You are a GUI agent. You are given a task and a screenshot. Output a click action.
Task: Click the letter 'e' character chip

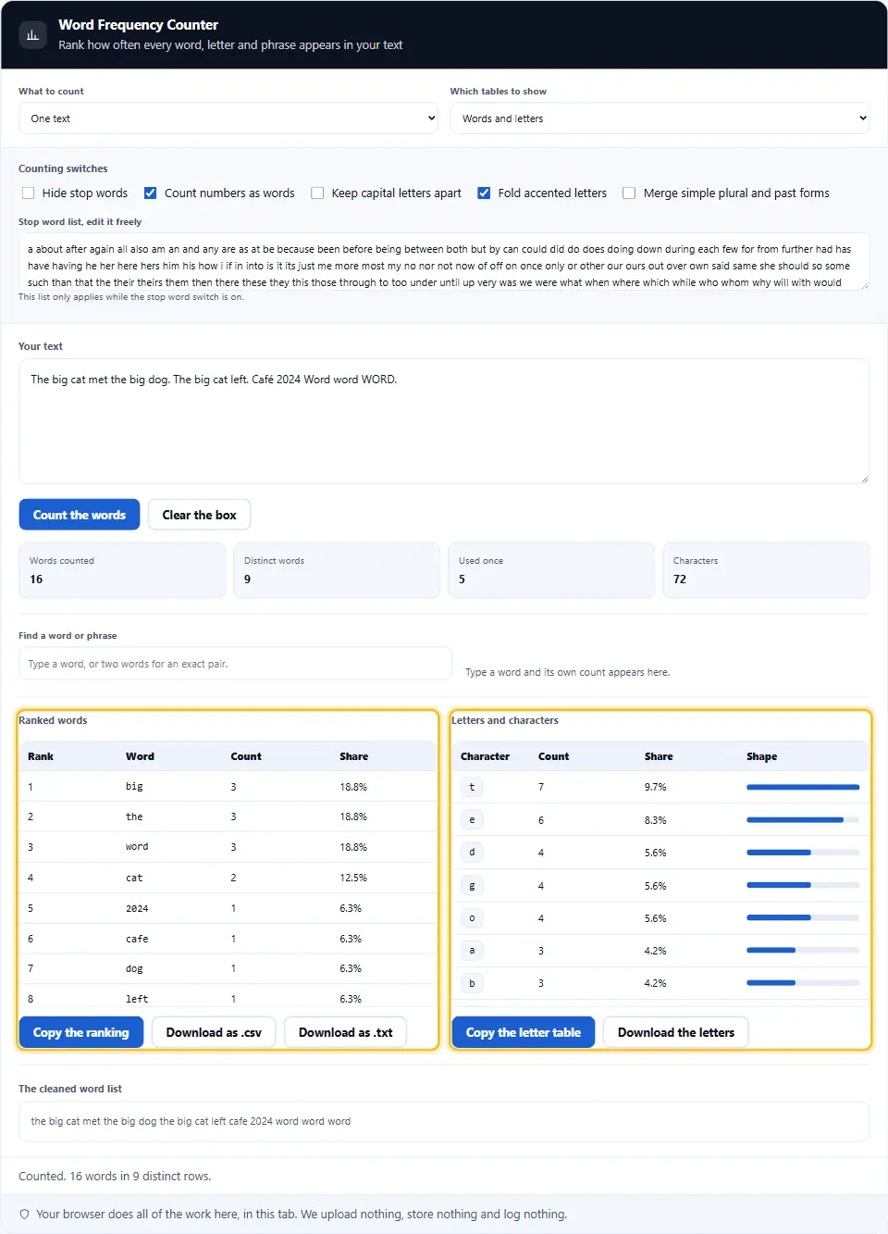point(472,819)
